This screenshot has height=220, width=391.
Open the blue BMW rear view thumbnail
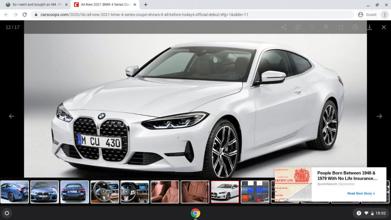75,192
